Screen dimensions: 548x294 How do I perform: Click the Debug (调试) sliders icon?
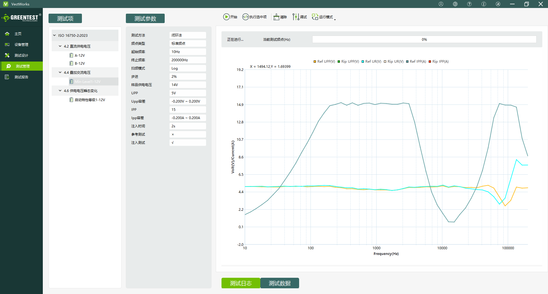[x=296, y=17]
